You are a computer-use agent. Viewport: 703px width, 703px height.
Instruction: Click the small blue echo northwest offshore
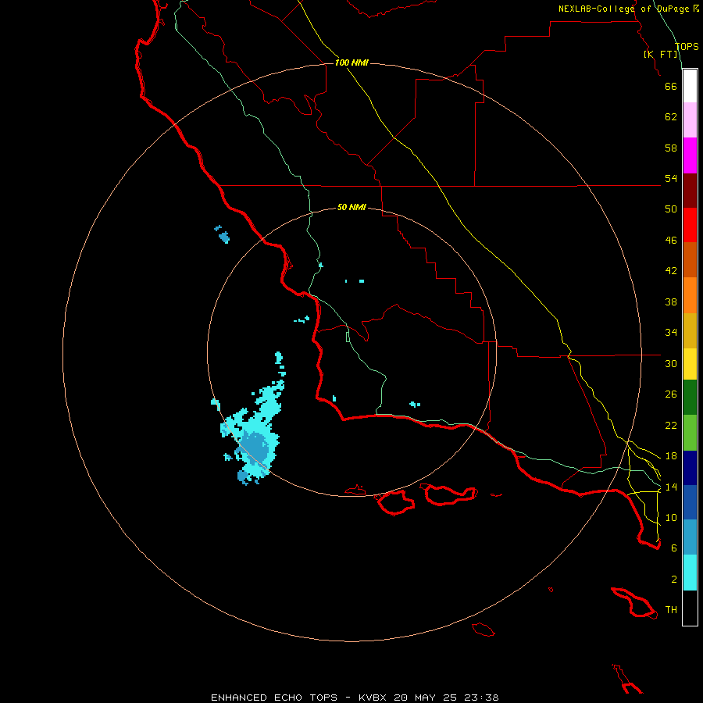coord(223,234)
